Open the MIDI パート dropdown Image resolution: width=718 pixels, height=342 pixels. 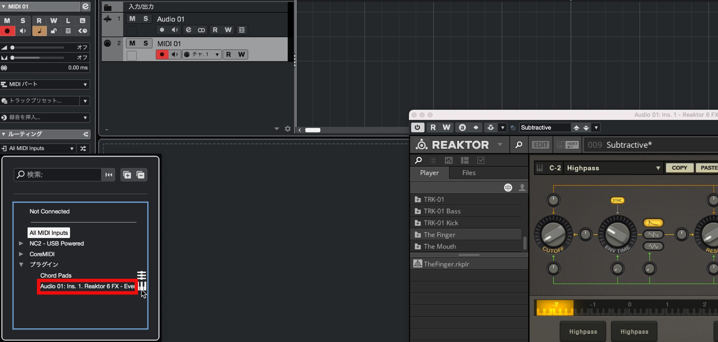45,84
